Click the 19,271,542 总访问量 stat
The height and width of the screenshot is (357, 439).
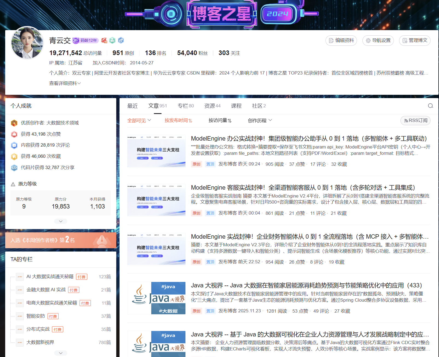[75, 53]
